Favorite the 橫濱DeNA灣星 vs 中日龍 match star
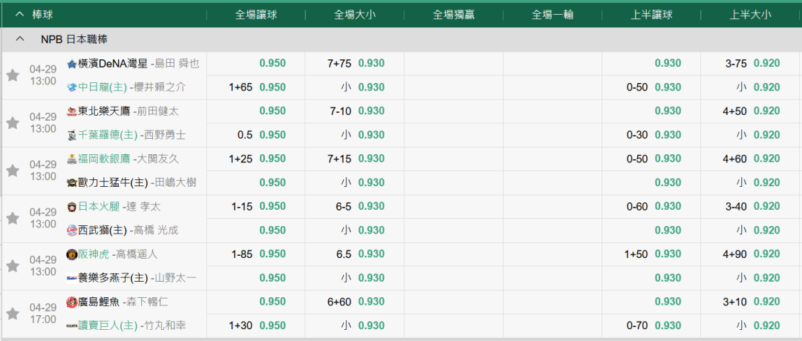The height and width of the screenshot is (341, 802). click(x=13, y=75)
